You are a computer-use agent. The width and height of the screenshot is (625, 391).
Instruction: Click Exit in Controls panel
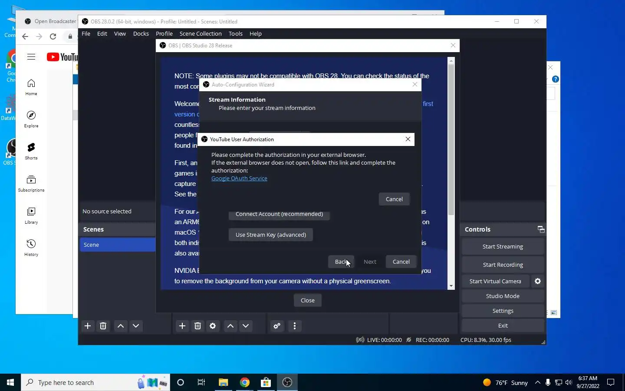coord(503,325)
